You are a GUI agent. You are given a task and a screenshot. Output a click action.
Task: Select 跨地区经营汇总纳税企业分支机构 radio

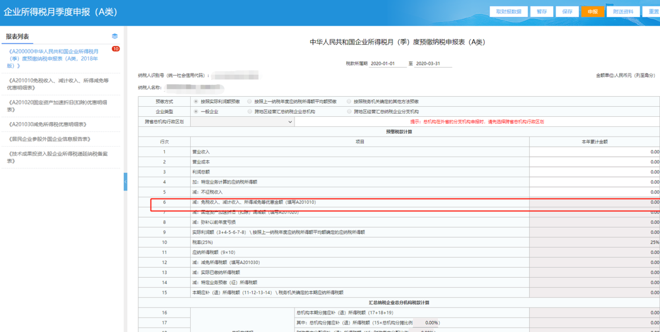pos(349,112)
